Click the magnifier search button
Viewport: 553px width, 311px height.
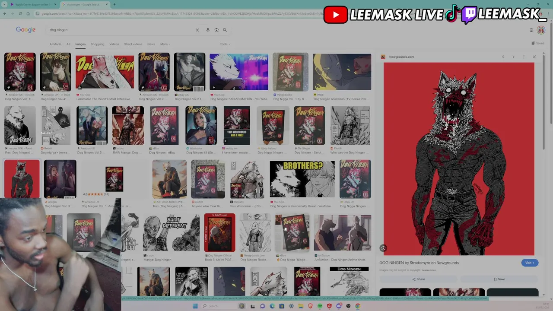pos(225,30)
